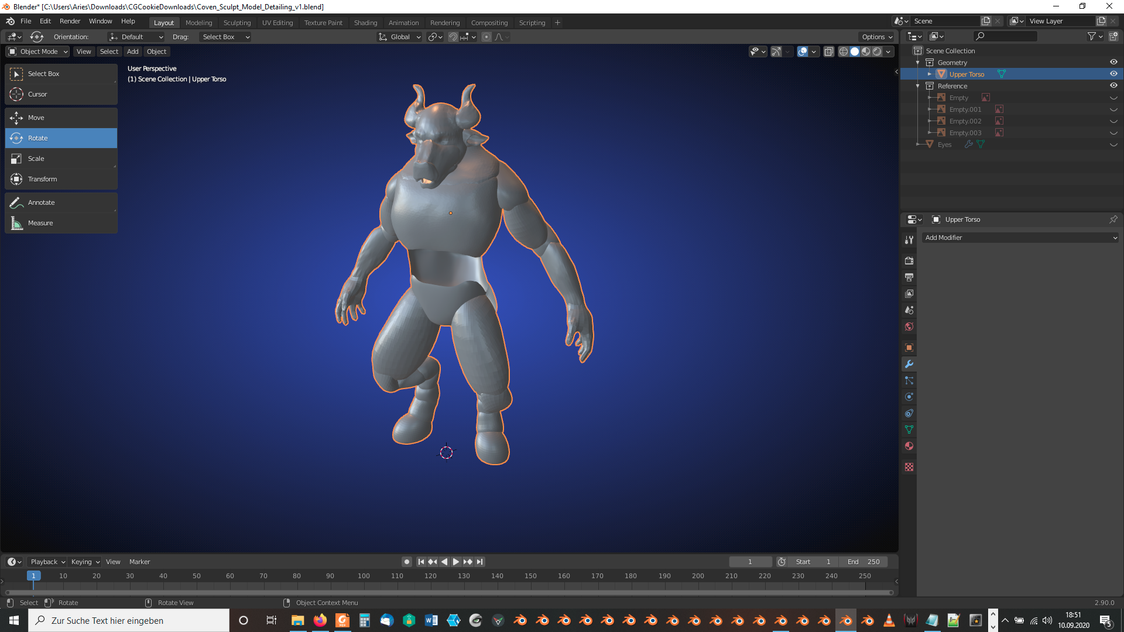
Task: Click the Add button in the viewport header
Action: coord(132,51)
